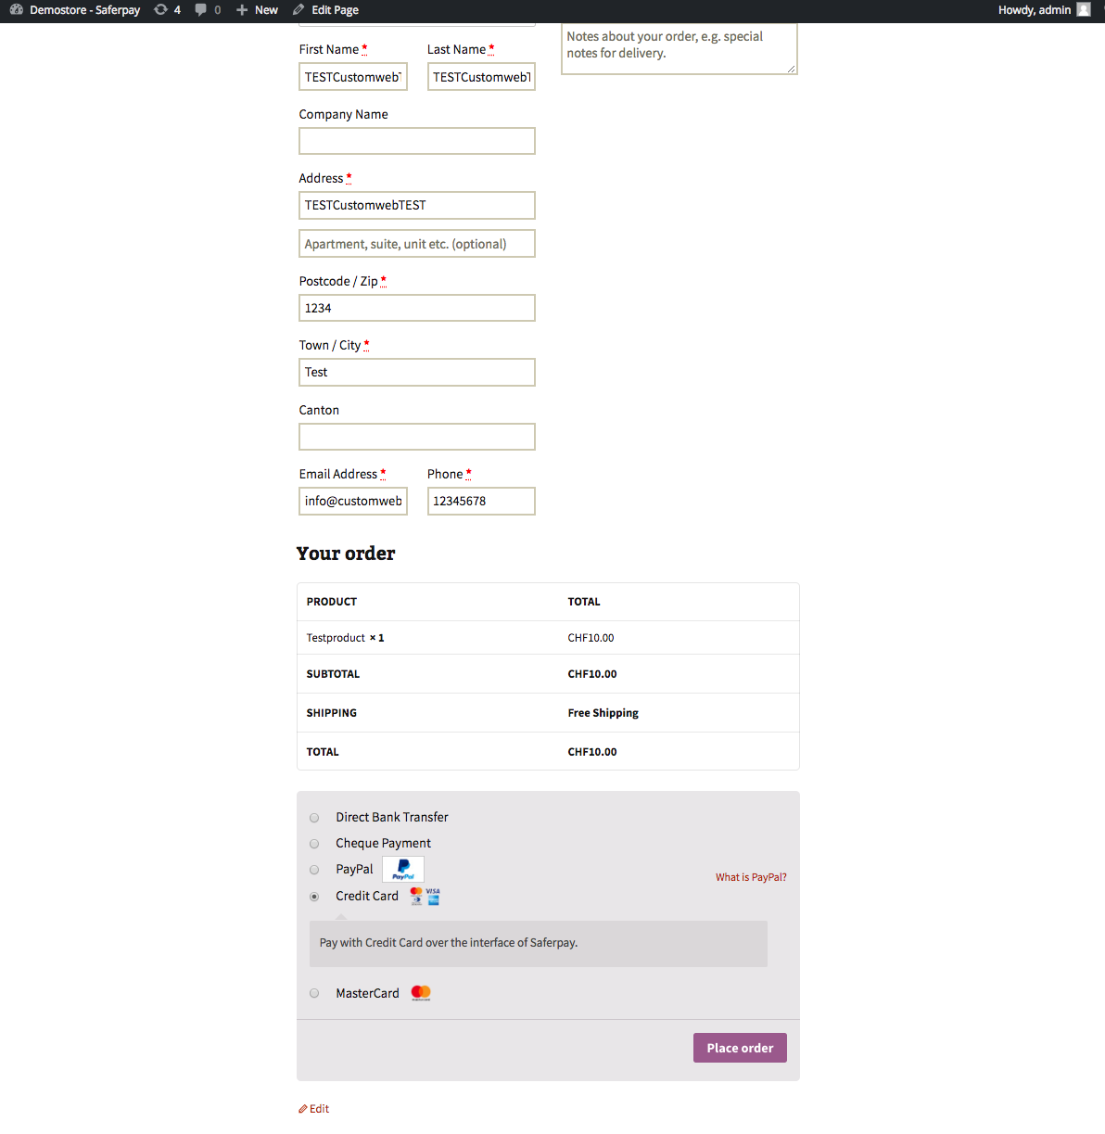1105x1134 pixels.
Task: Open the updates icon showing 4
Action: pyautogui.click(x=161, y=10)
